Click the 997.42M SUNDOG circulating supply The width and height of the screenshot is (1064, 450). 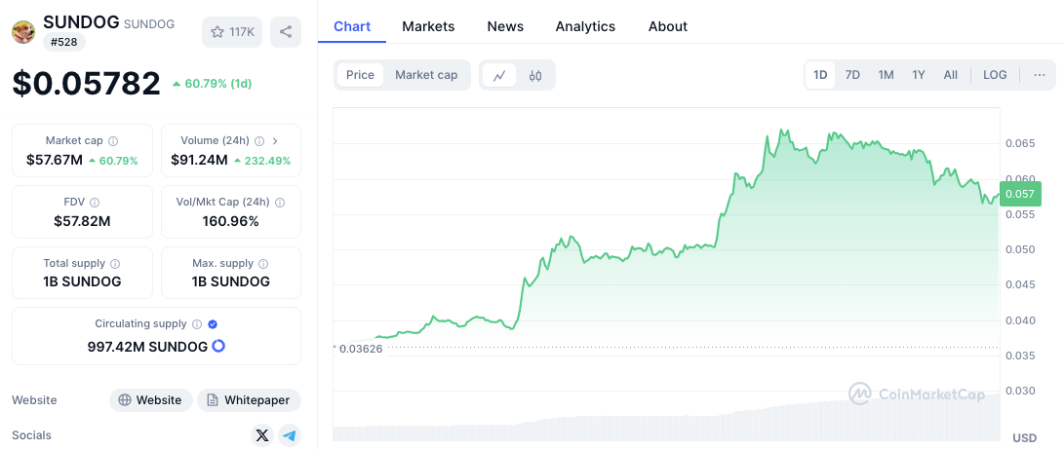tap(147, 347)
